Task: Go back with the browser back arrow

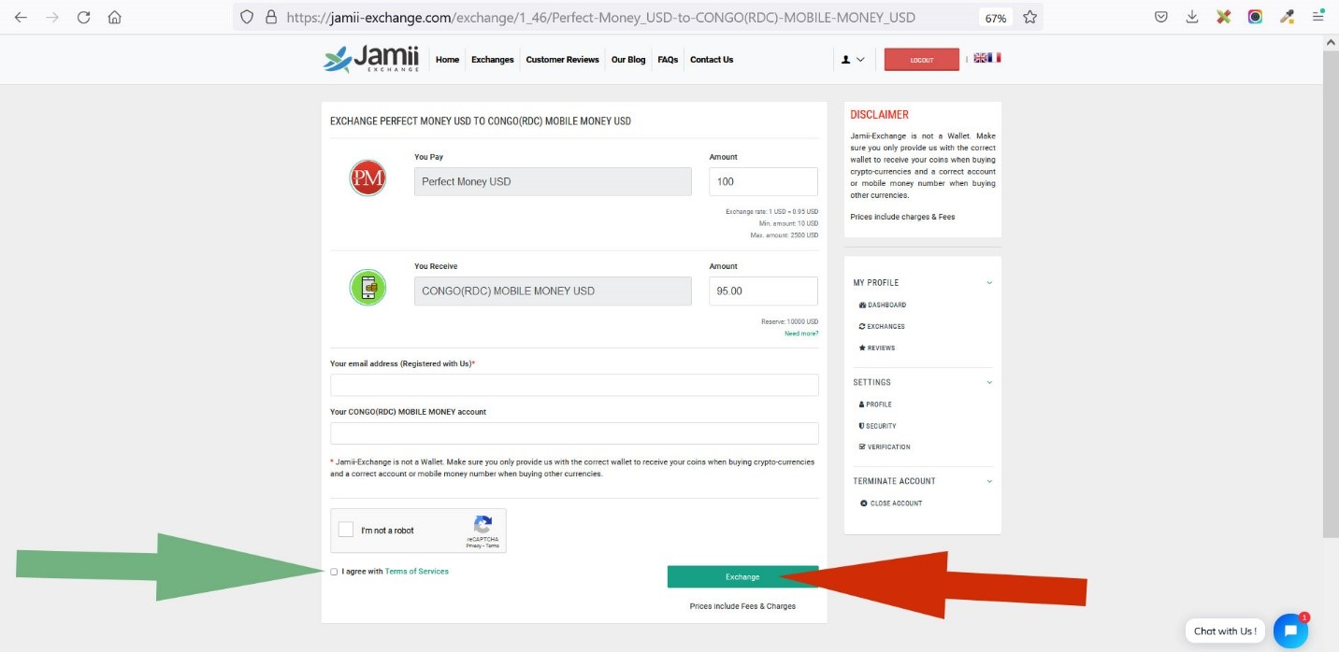Action: coord(21,17)
